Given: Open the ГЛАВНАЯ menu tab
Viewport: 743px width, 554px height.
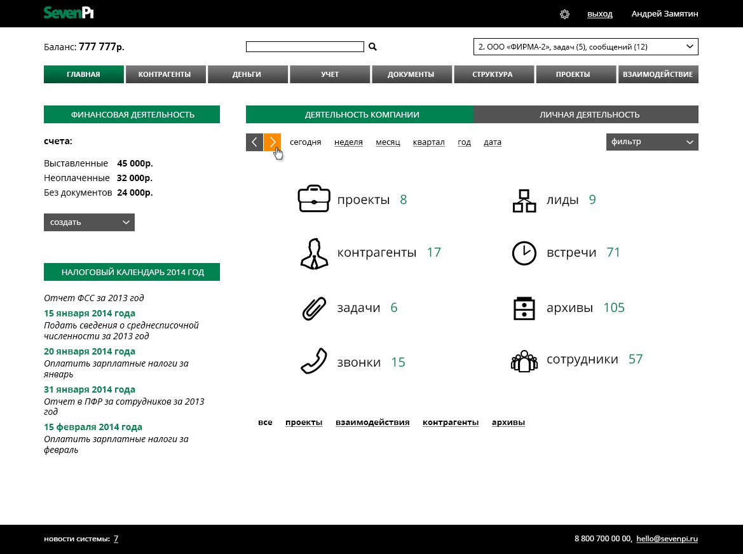Looking at the screenshot, I should [83, 74].
